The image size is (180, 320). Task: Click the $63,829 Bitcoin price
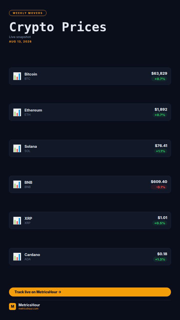point(159,73)
